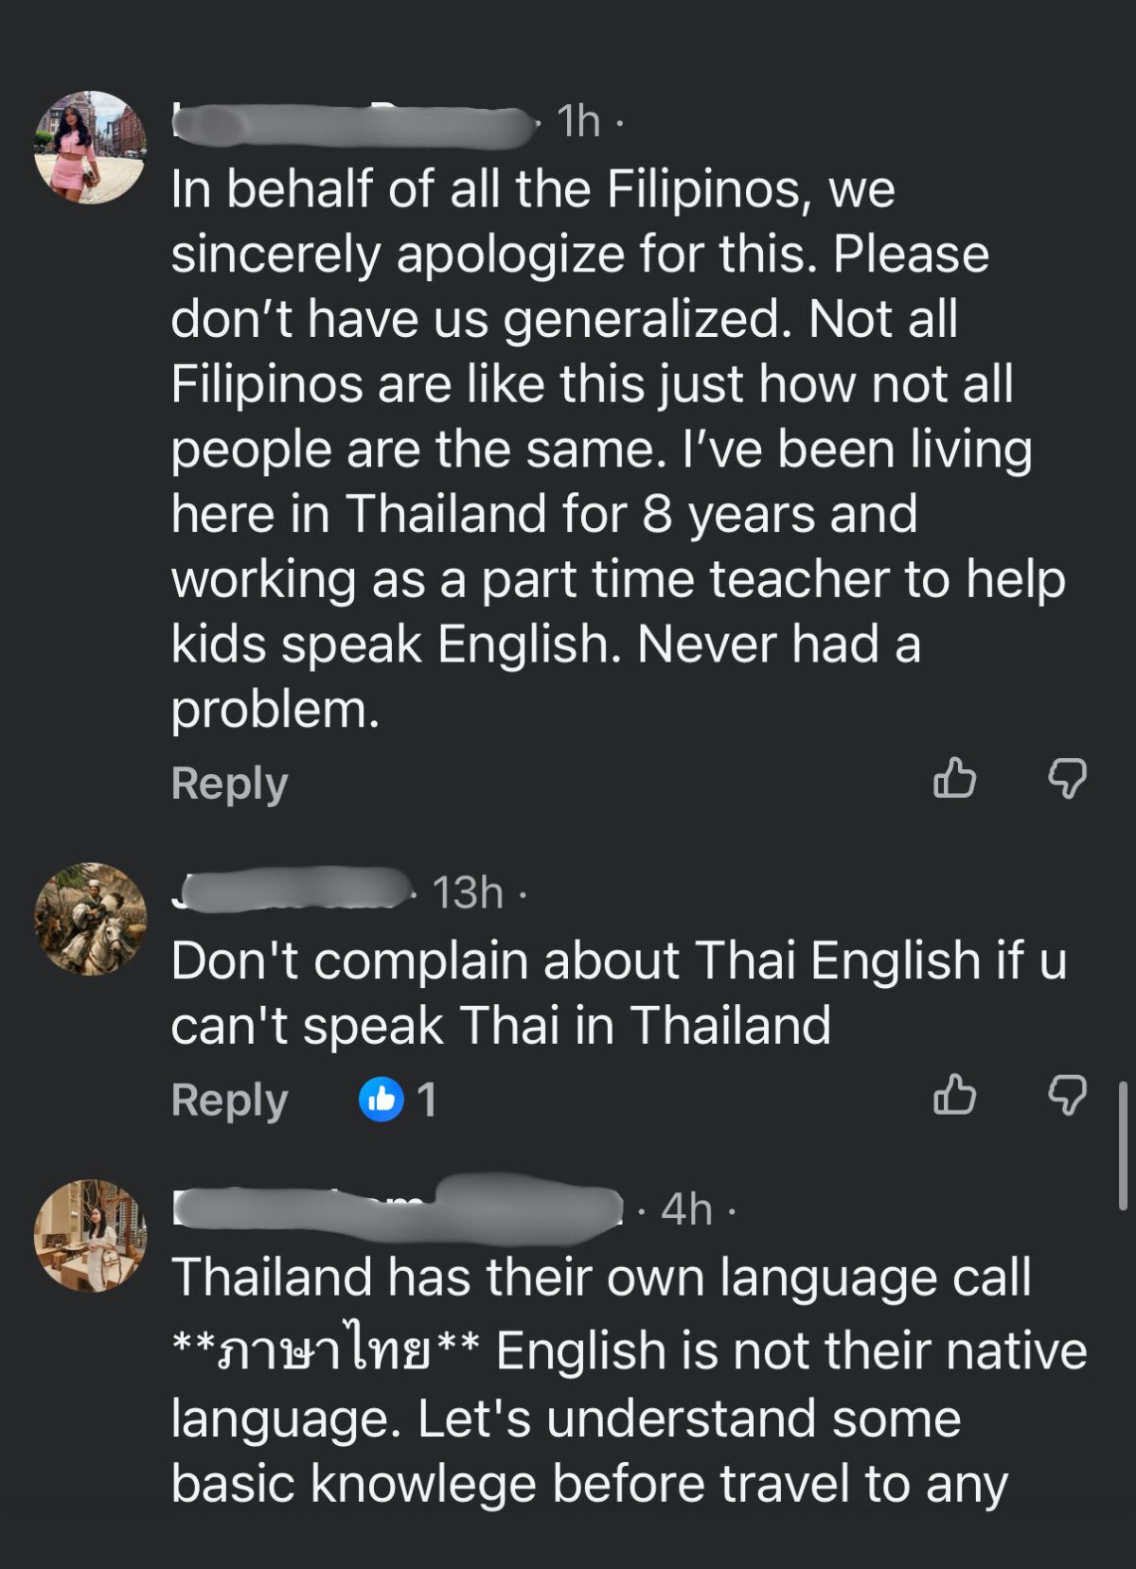
Task: Open blurred username of the 1h commenter
Action: [x=352, y=124]
